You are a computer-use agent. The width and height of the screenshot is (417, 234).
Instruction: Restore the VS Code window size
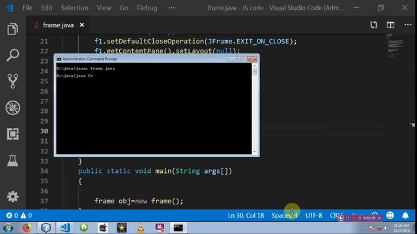point(381,8)
